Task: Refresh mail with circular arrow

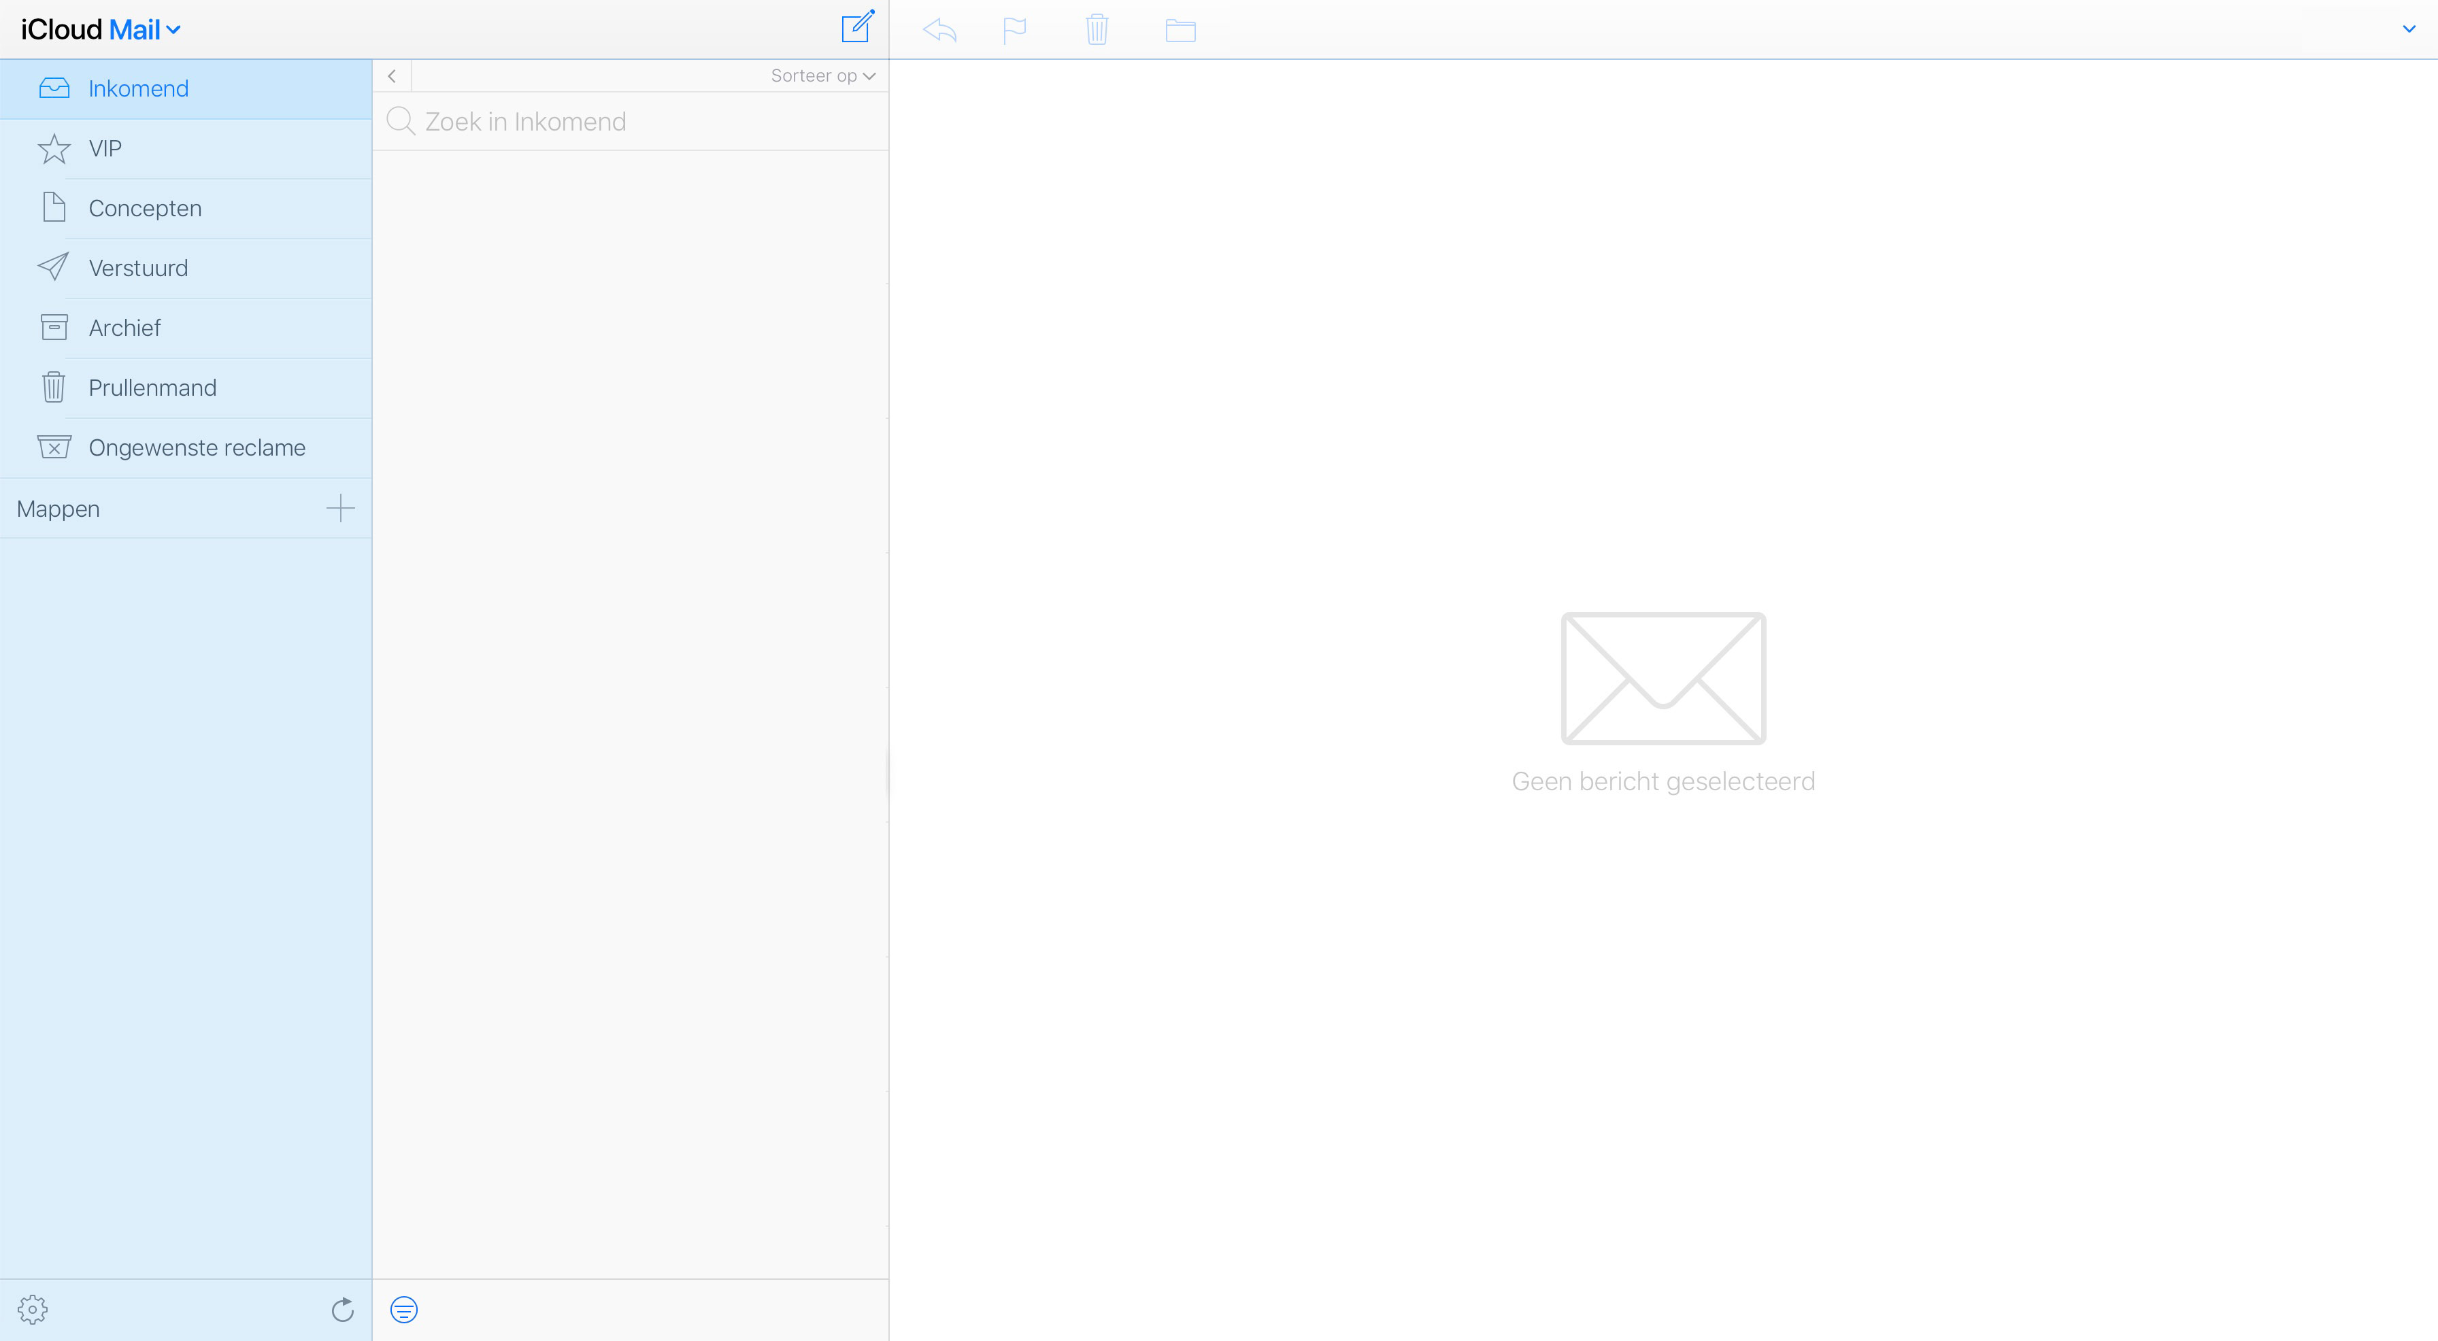Action: tap(343, 1309)
